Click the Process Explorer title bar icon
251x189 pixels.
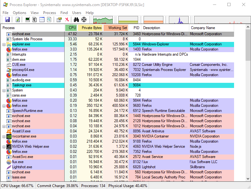5,5
